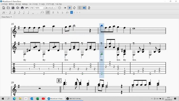Open the 表示(V) menu

coord(18,4)
